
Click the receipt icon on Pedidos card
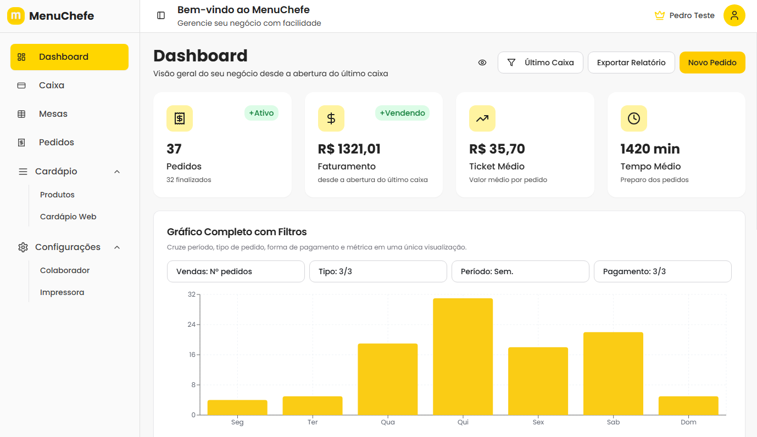click(x=180, y=118)
